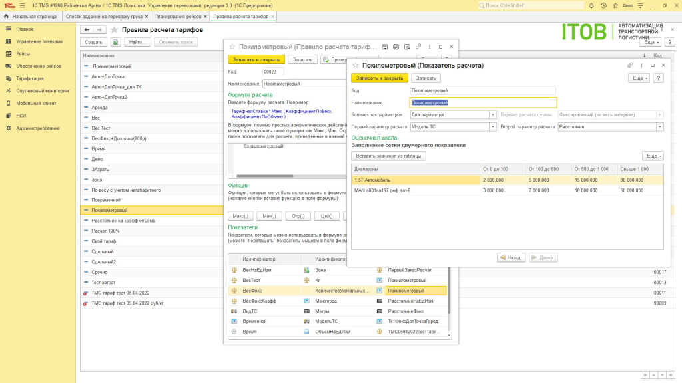
Task: Open Еще menu of tariff rules list
Action: point(650,42)
